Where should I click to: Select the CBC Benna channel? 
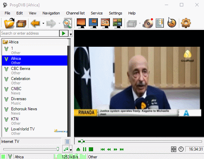(x=35, y=71)
